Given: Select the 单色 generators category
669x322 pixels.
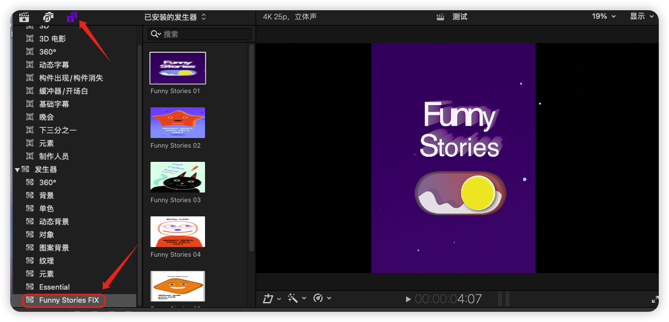Looking at the screenshot, I should click(x=47, y=208).
